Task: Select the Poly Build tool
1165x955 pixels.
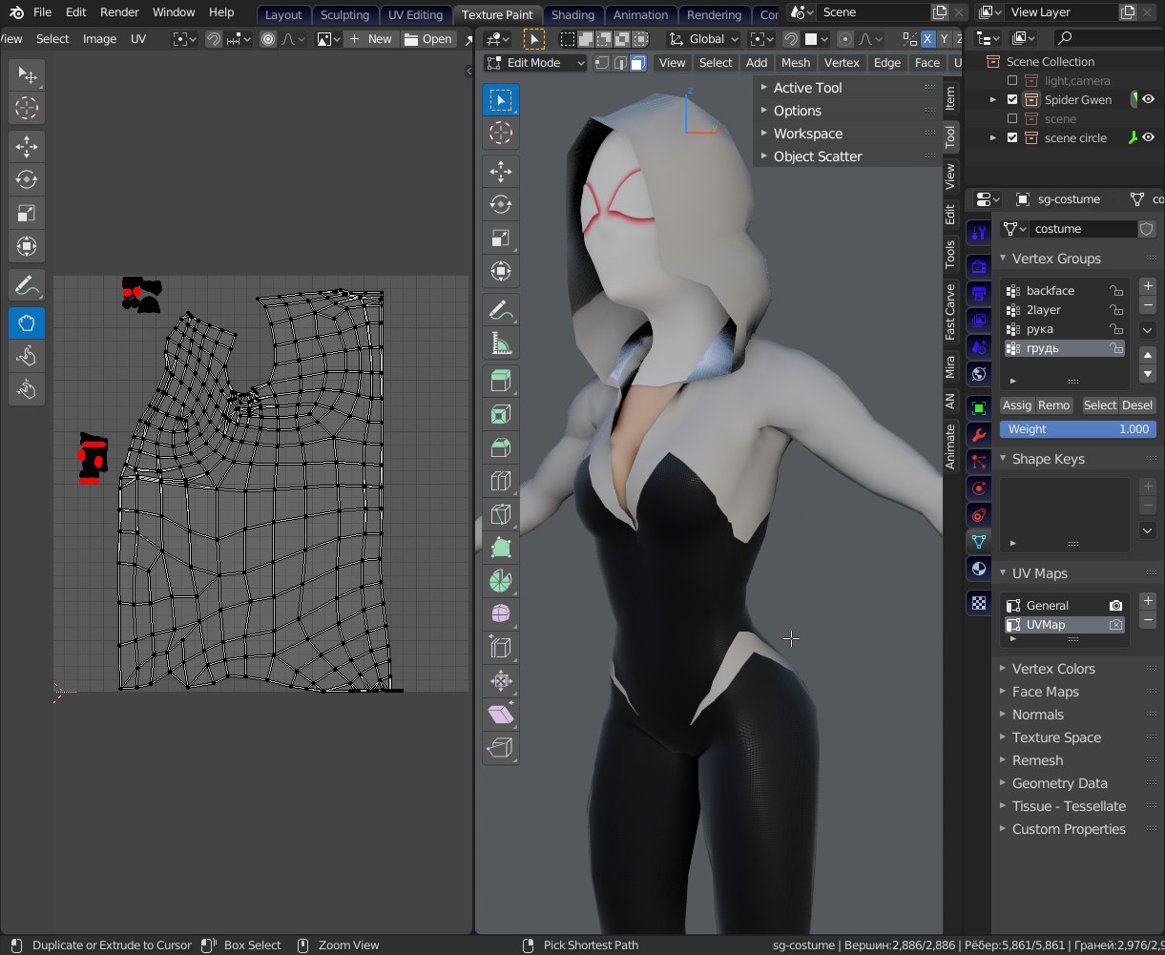Action: click(501, 548)
